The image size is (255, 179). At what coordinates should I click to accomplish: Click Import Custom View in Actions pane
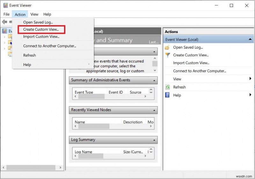191,63
